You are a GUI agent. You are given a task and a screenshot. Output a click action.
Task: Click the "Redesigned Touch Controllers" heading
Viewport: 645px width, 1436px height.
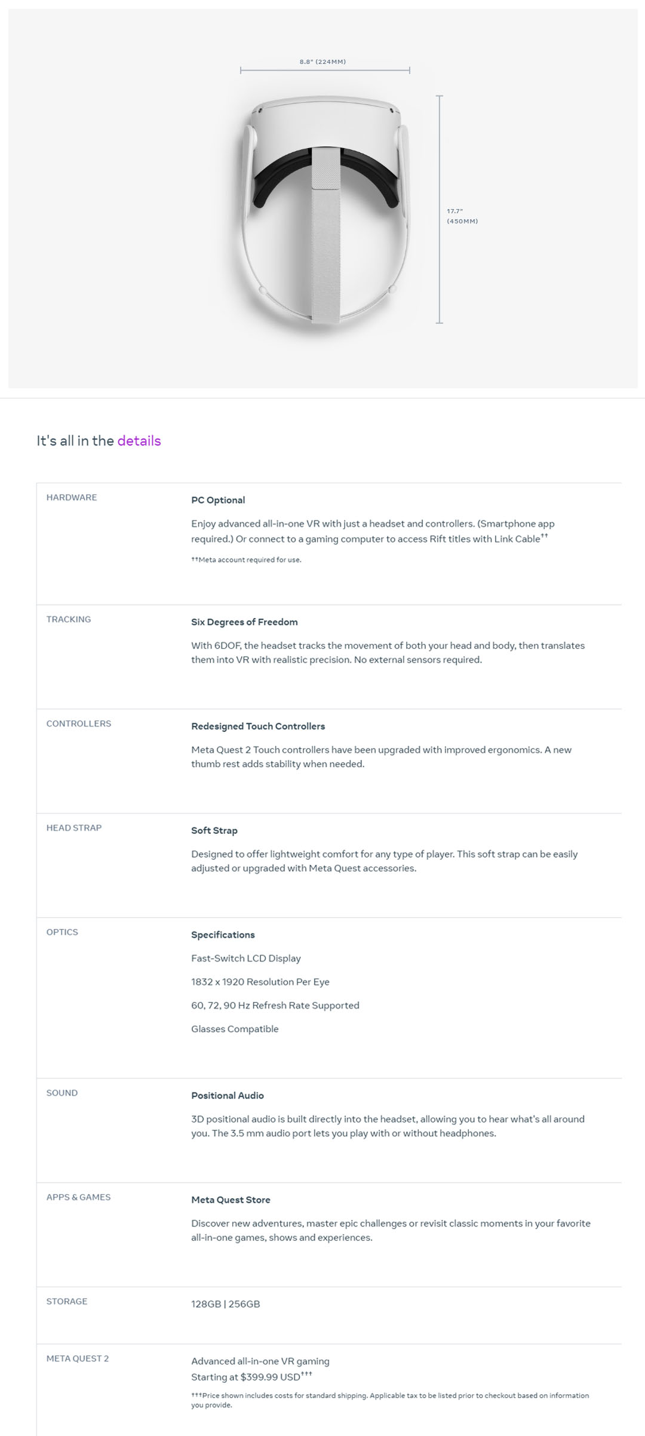(258, 726)
